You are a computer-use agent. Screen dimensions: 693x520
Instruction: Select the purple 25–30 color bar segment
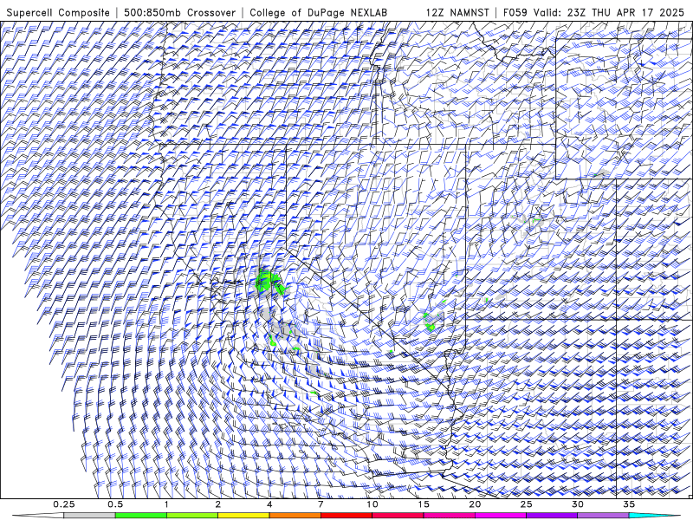tap(552, 516)
